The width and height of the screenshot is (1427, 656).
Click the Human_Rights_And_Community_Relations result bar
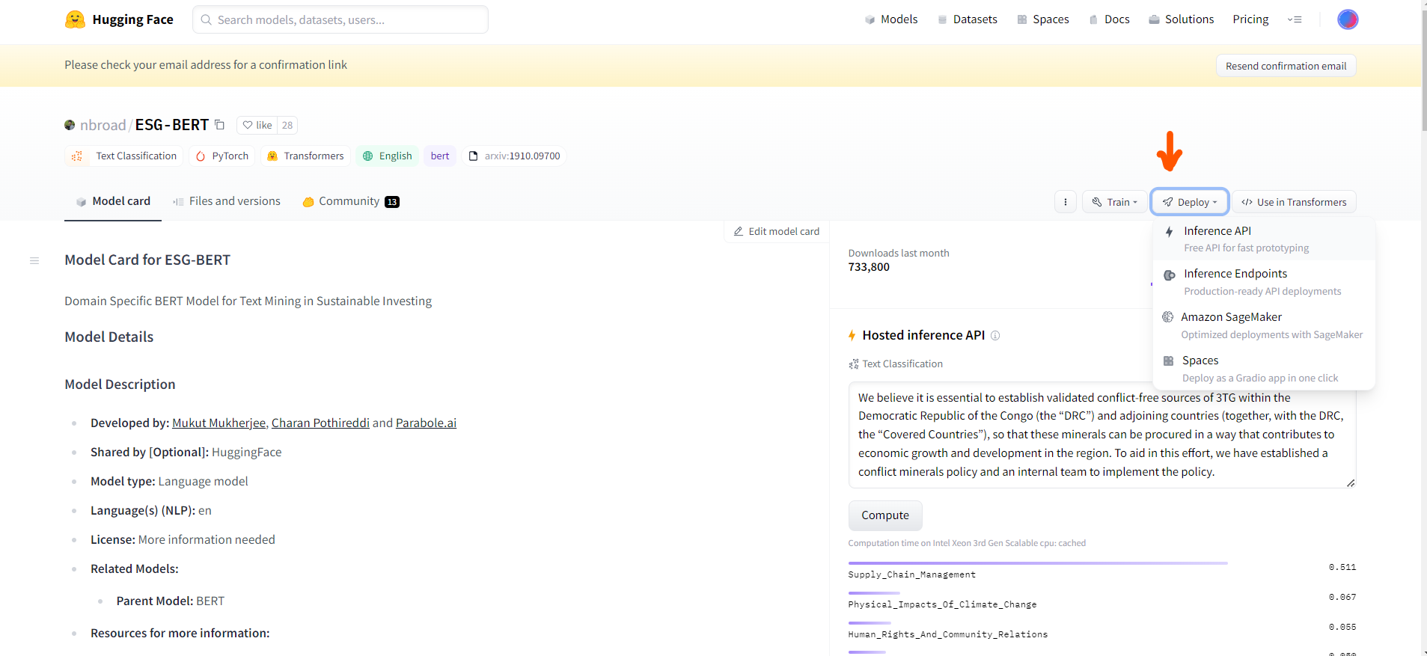point(870,623)
